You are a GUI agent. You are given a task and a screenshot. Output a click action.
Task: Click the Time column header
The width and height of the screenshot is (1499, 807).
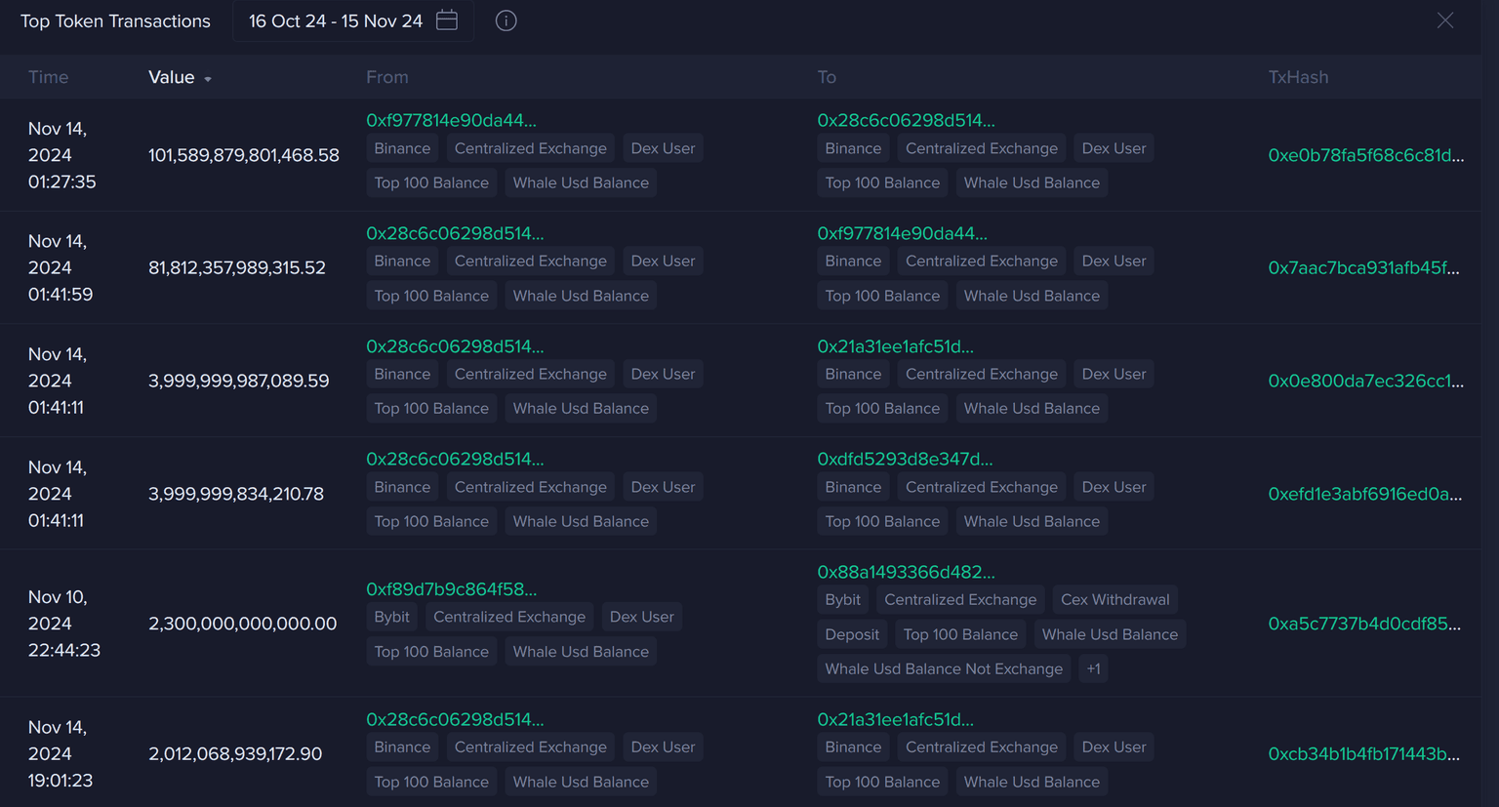[48, 77]
